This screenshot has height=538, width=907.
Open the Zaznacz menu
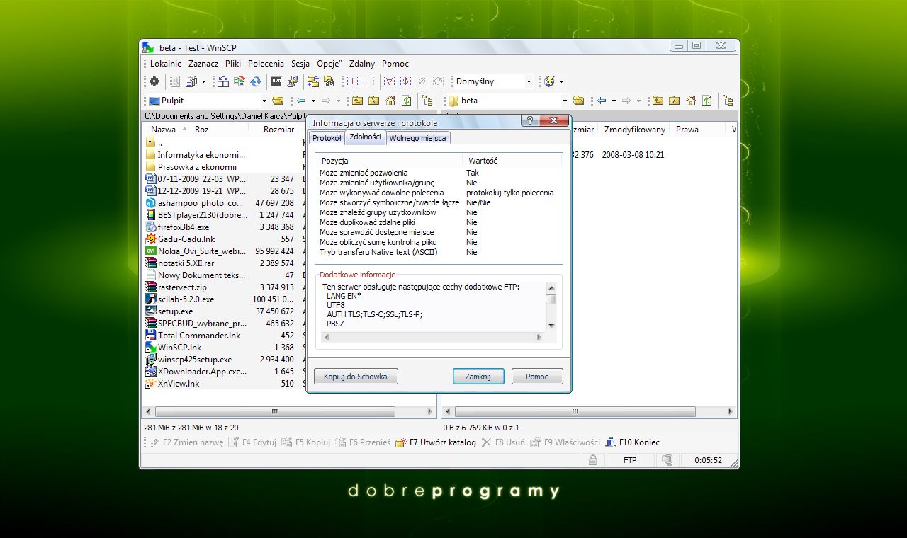[x=203, y=64]
